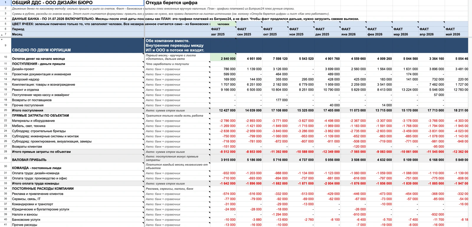The image size is (472, 227).
Task: Select the green opening balance cell 2 840 000
Action: point(223,57)
